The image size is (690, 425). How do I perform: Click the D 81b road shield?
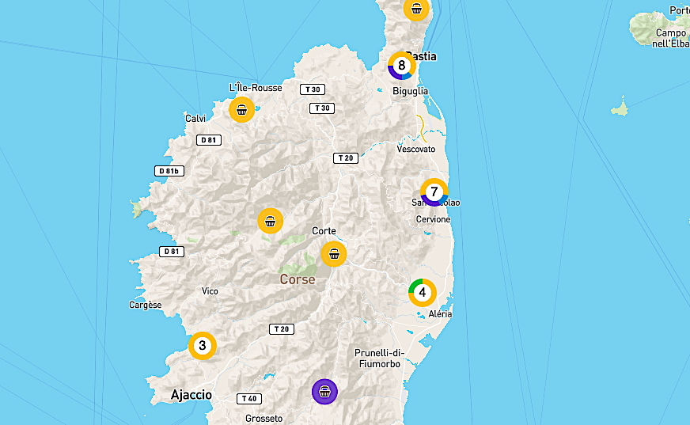point(169,171)
